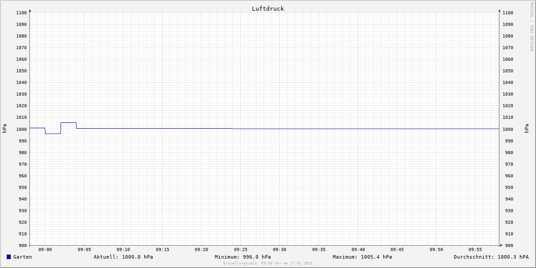Image resolution: width=536 pixels, height=268 pixels.
Task: Select the Maximum: 1005.4 hPa value
Action: coord(362,257)
